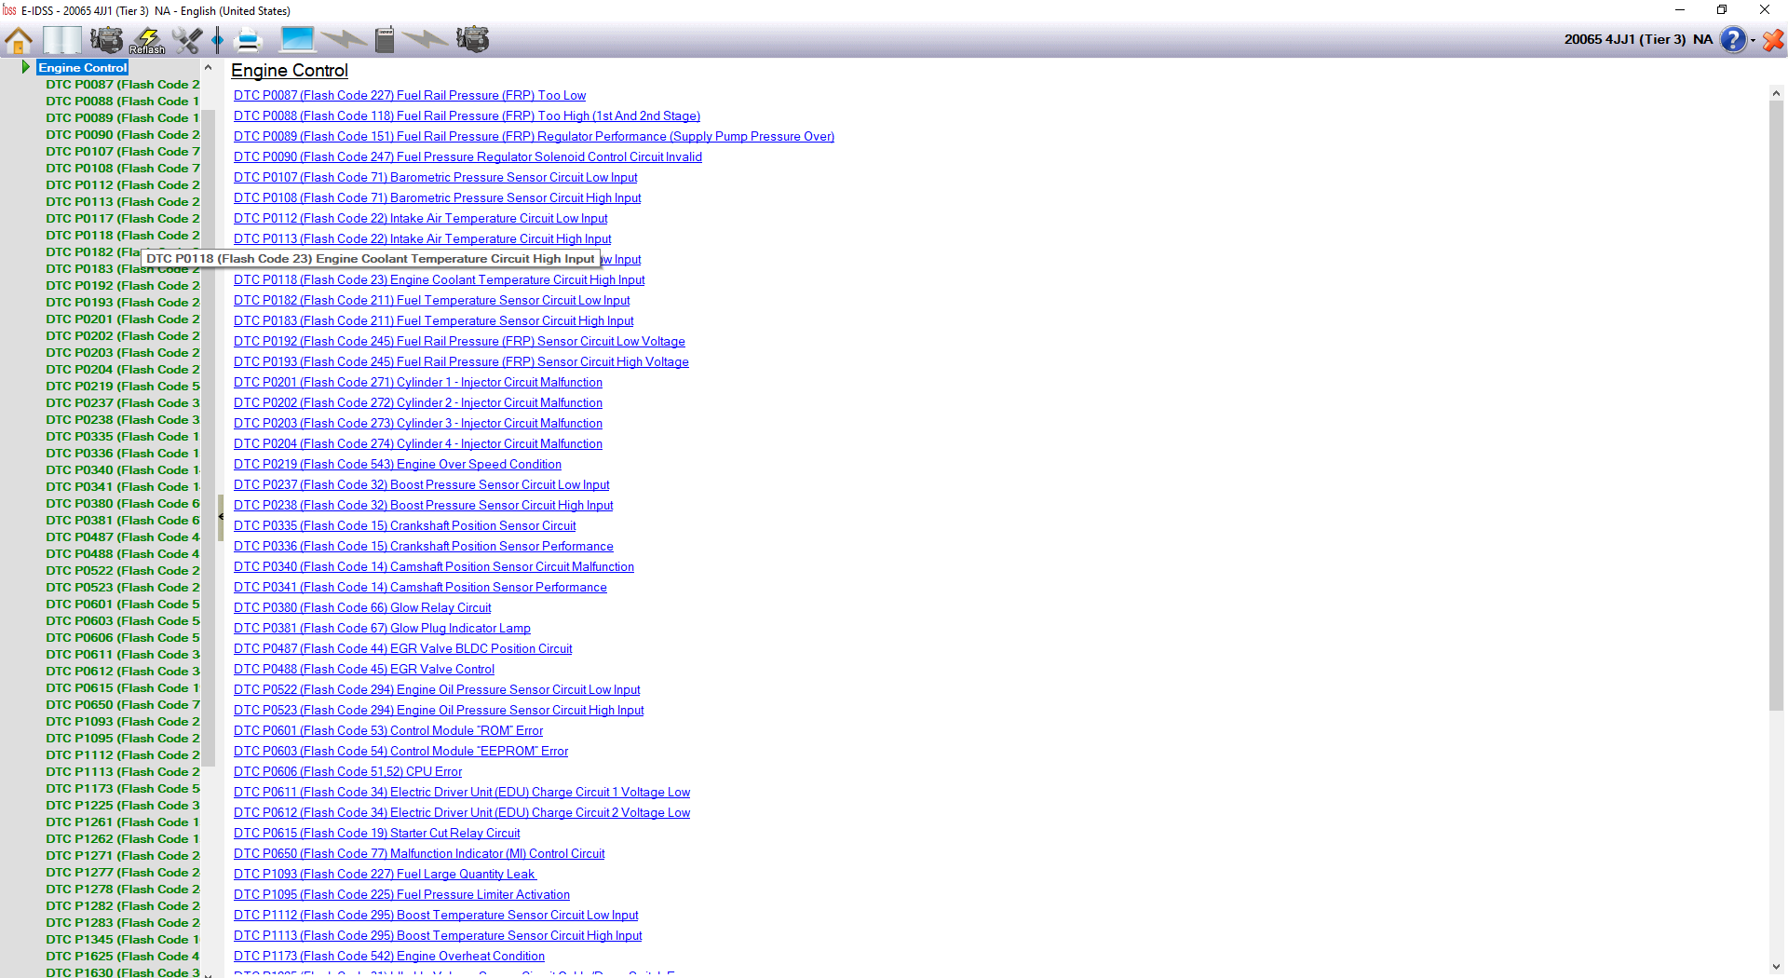Open DTC P0219 Engine Over Speed Condition link
This screenshot has width=1788, height=978.
[x=397, y=465]
